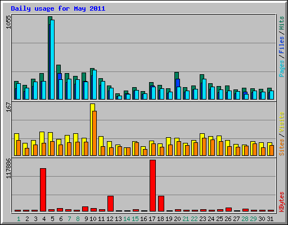Click the Pages legend label

(281, 69)
